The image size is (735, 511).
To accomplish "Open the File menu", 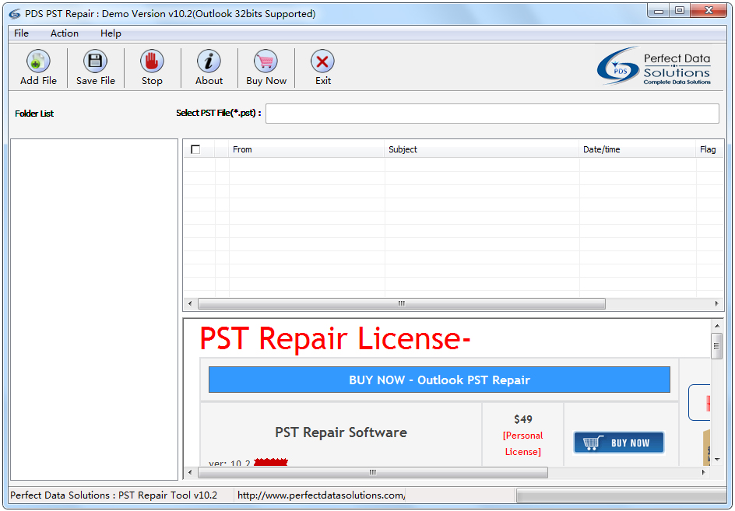I will pyautogui.click(x=21, y=33).
